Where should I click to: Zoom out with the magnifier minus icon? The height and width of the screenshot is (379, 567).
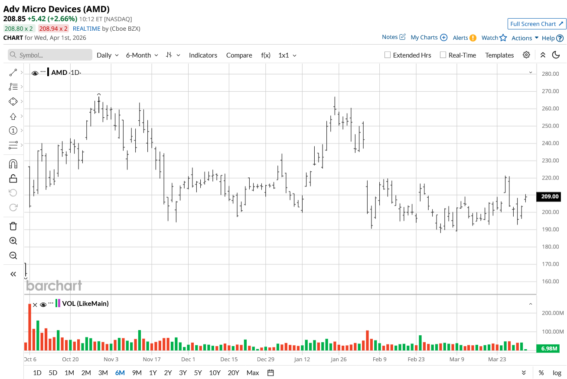click(13, 255)
